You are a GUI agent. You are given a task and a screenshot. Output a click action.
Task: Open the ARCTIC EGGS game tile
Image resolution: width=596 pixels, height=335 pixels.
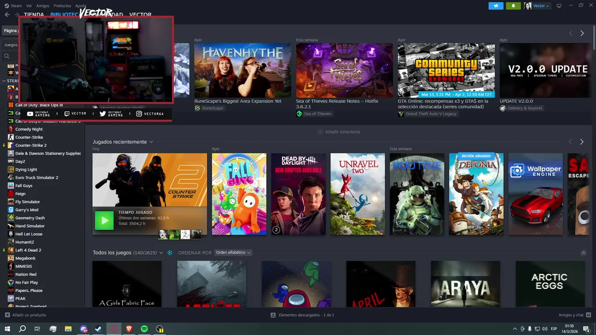(550, 284)
